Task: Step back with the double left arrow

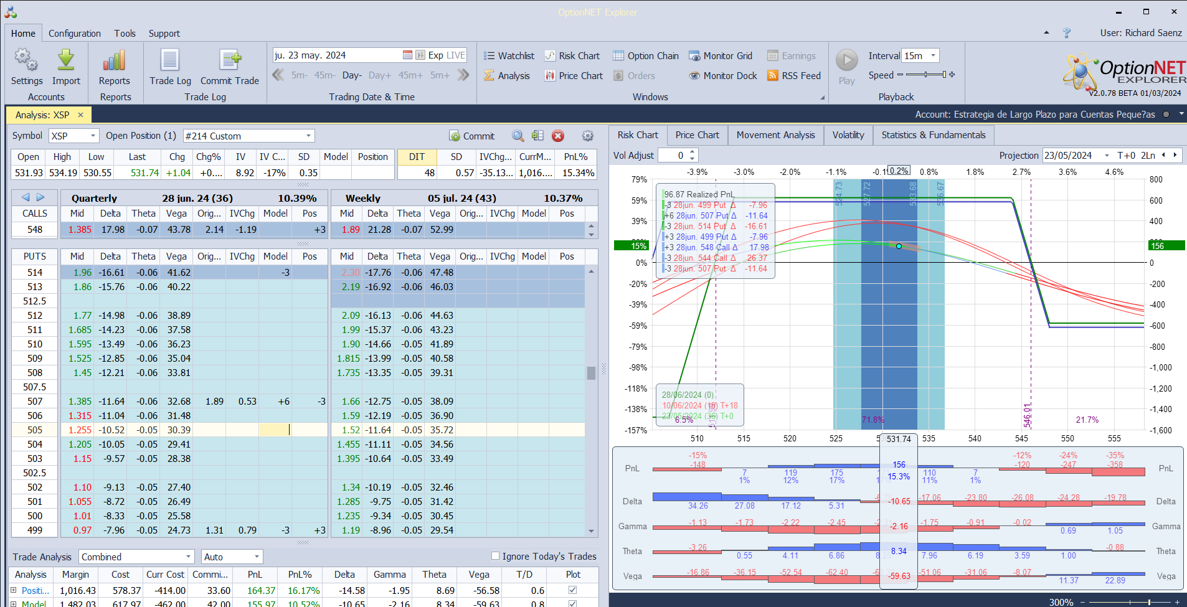Action: 278,75
